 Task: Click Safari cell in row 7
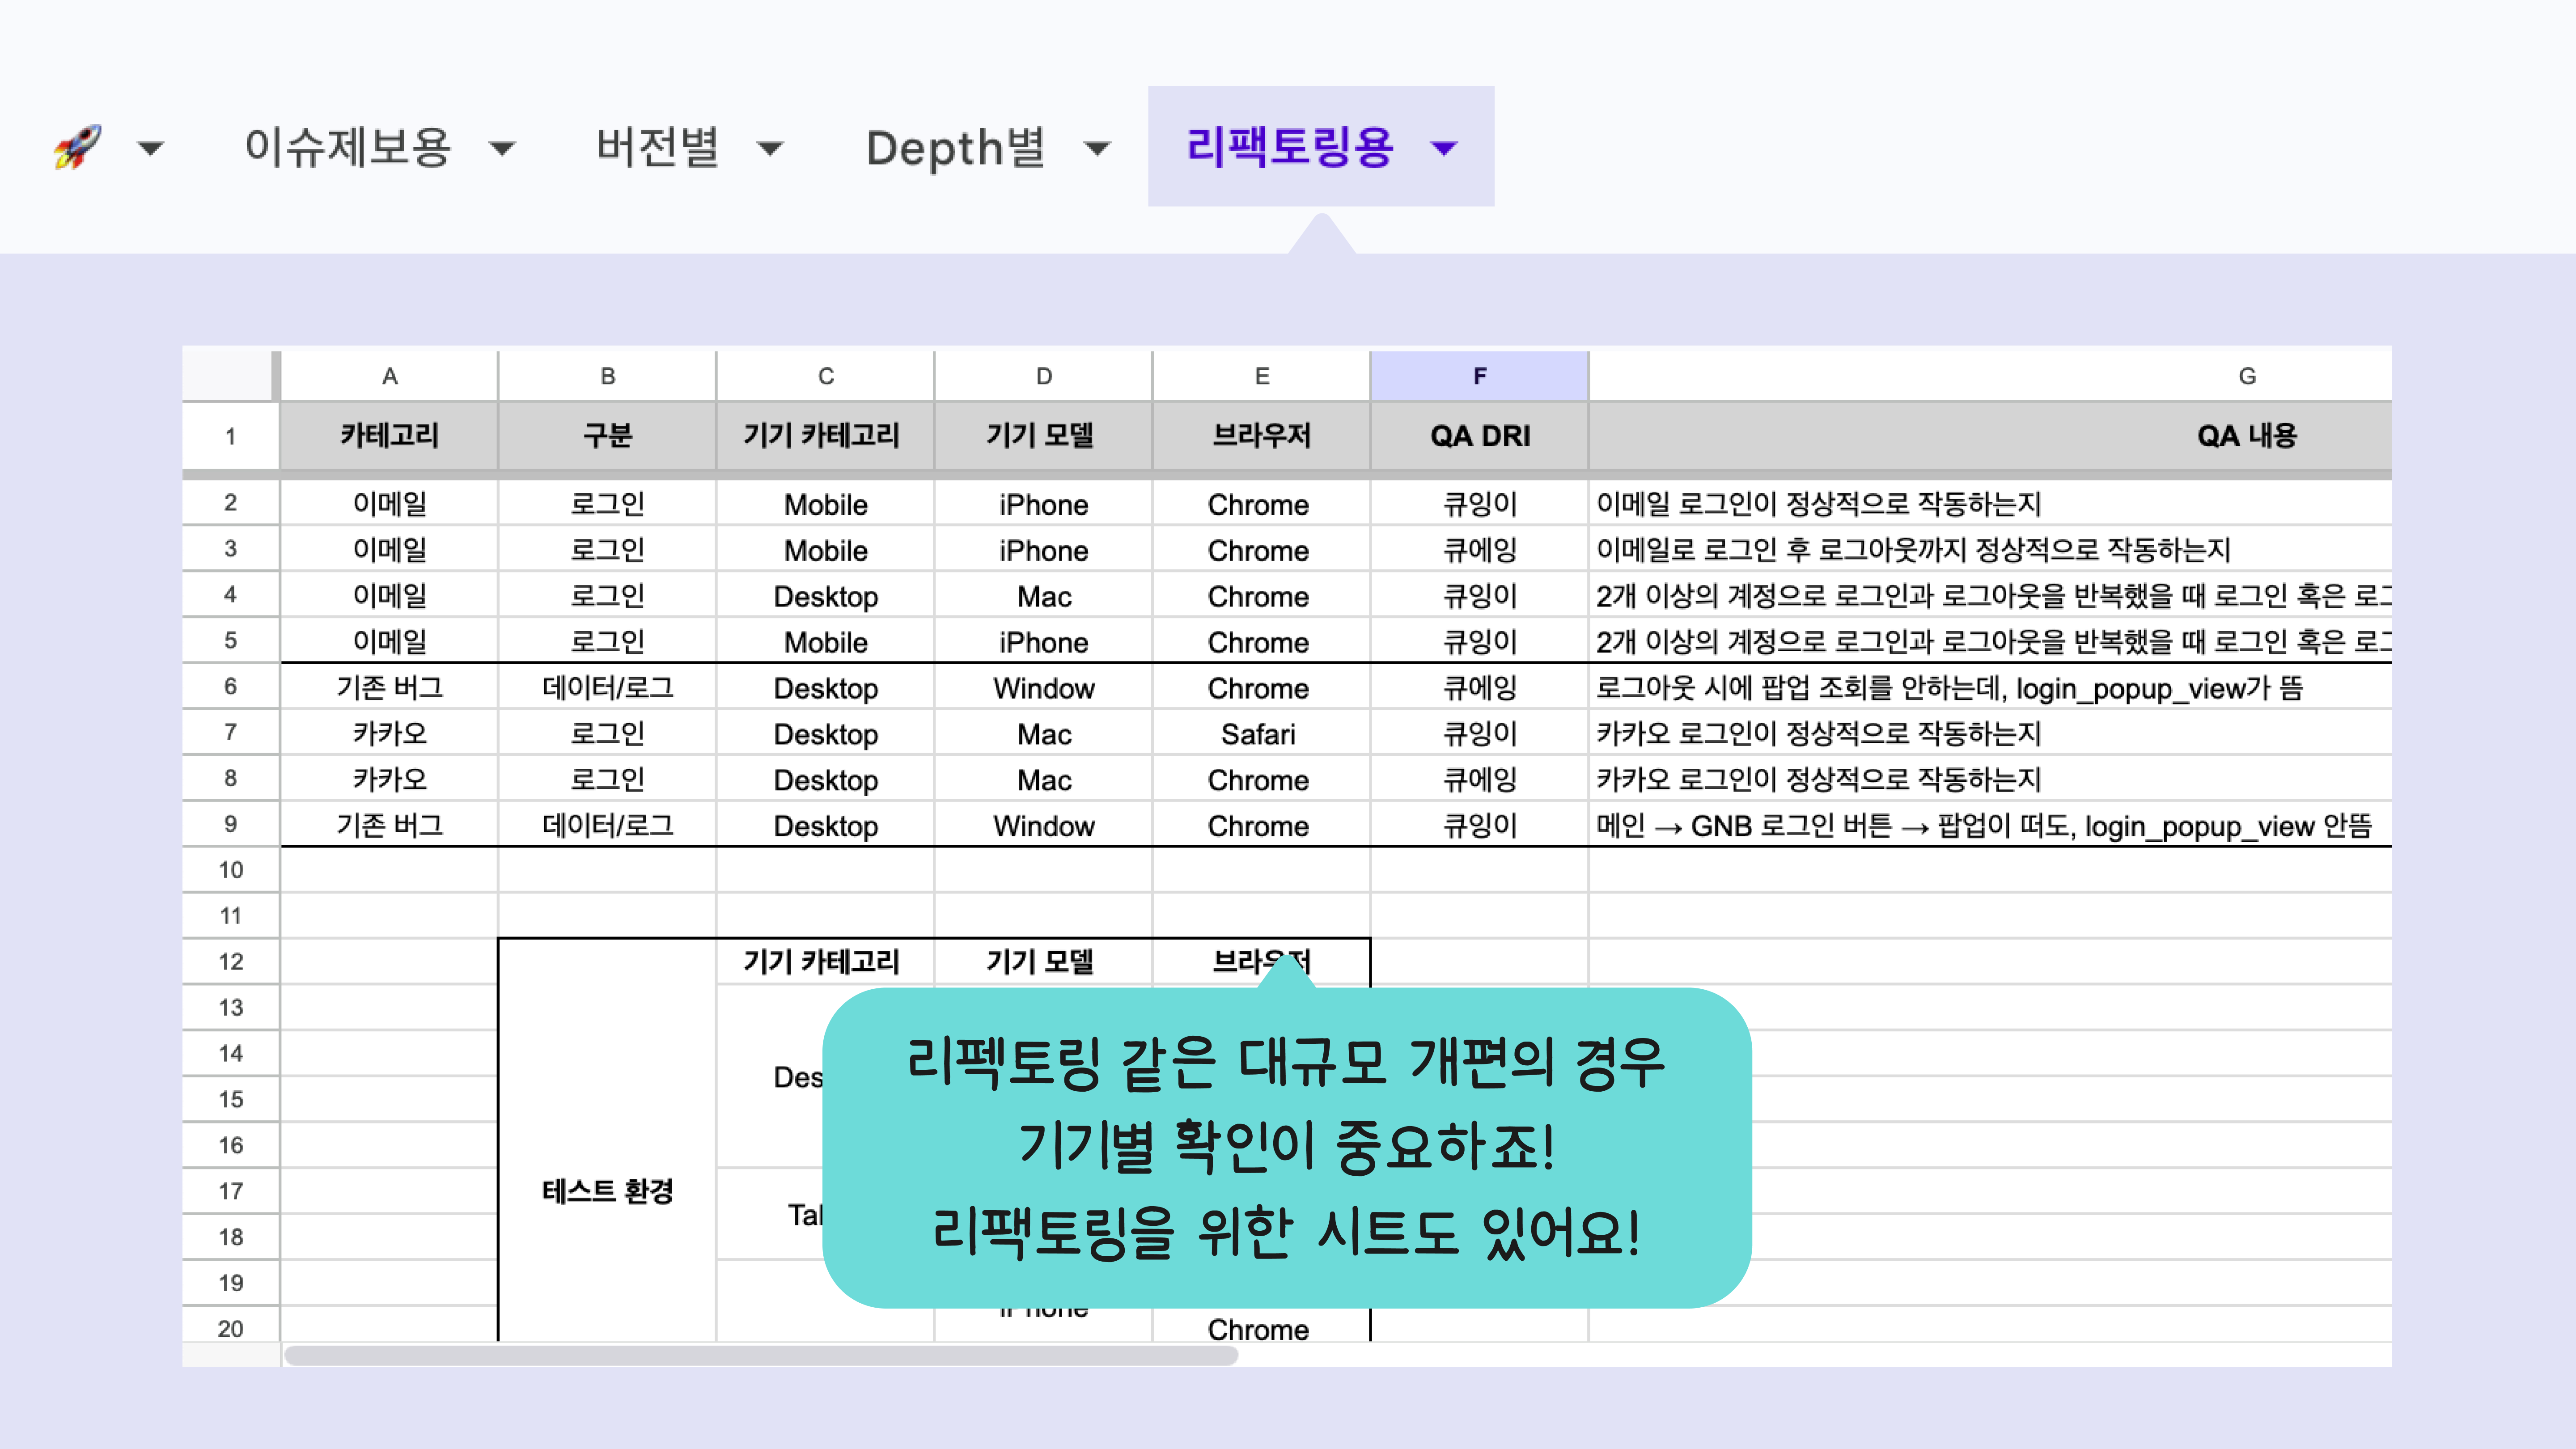click(x=1261, y=734)
